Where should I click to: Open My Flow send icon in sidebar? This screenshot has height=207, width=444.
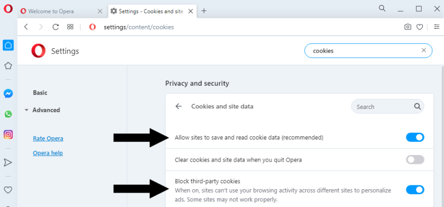[8, 162]
